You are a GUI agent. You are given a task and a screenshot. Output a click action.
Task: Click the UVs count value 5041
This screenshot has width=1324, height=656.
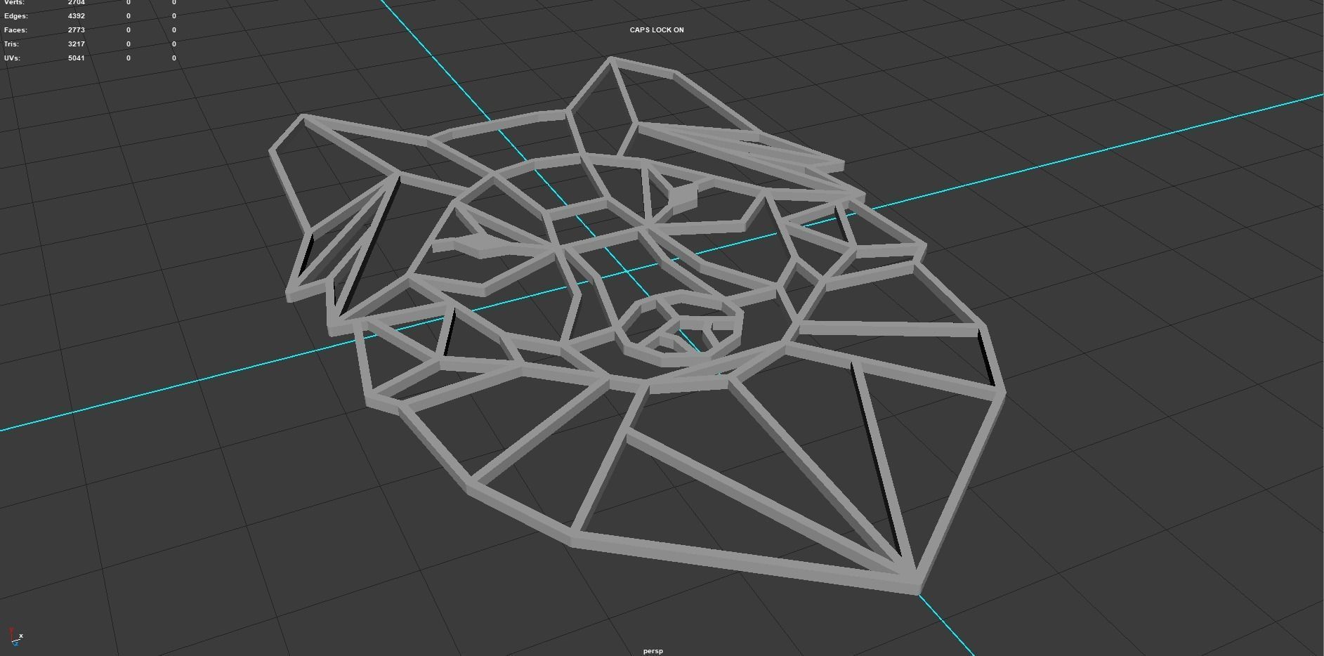tap(77, 58)
